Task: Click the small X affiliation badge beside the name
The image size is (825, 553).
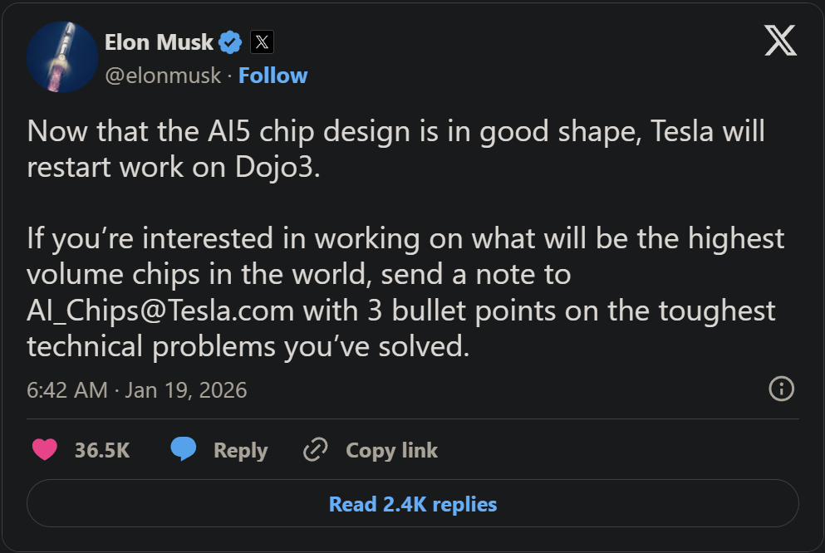Action: [x=262, y=42]
